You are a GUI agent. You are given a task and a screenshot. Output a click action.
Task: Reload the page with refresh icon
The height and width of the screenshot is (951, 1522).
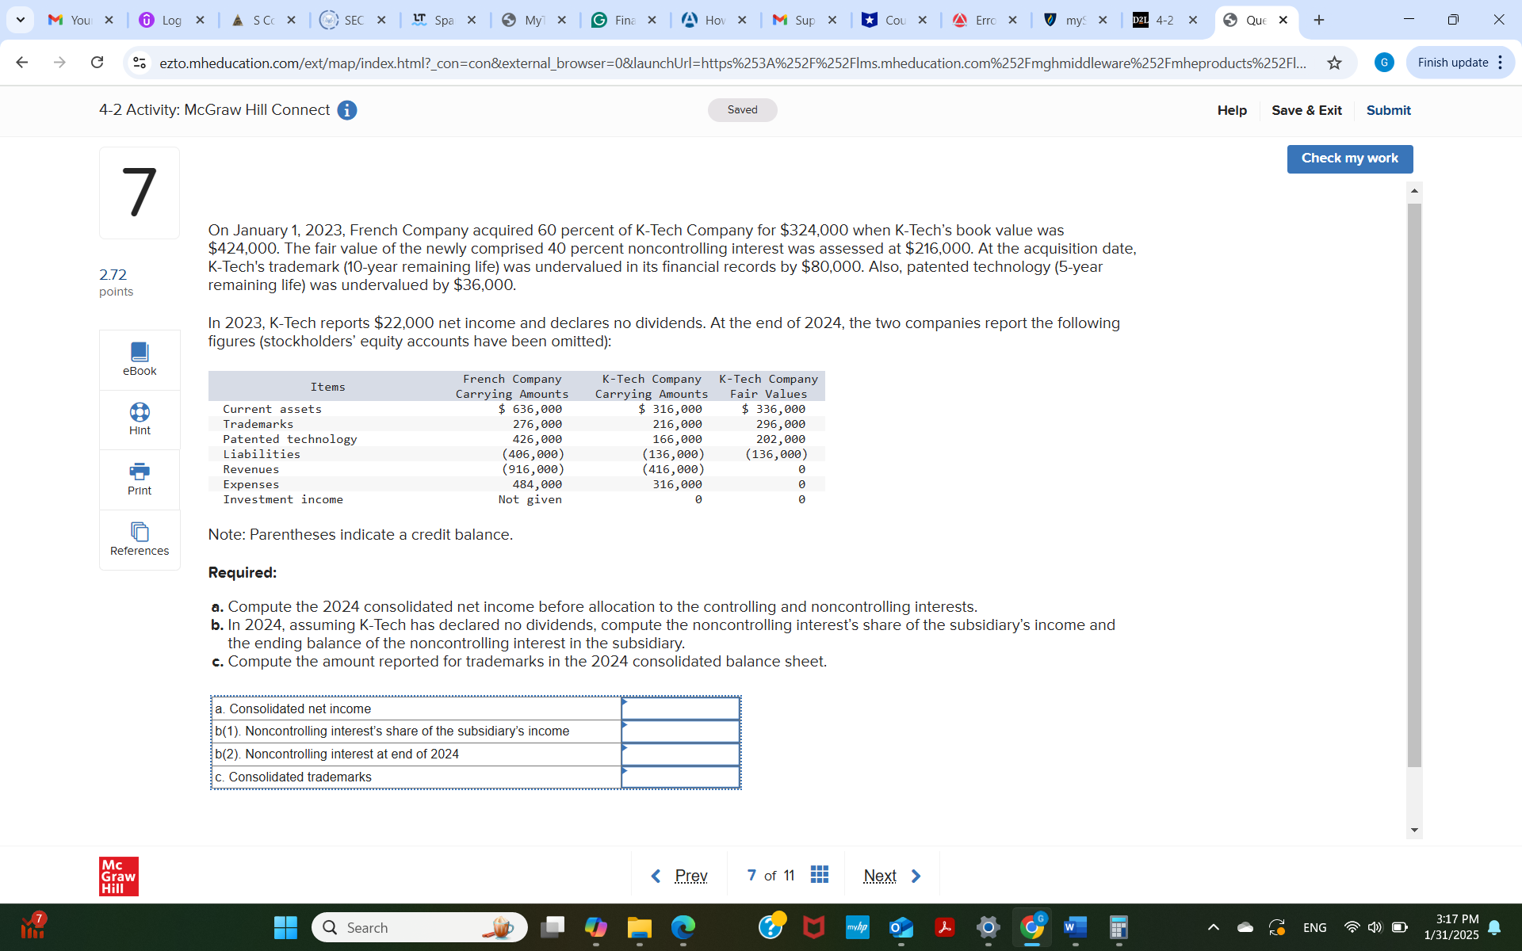(x=97, y=63)
